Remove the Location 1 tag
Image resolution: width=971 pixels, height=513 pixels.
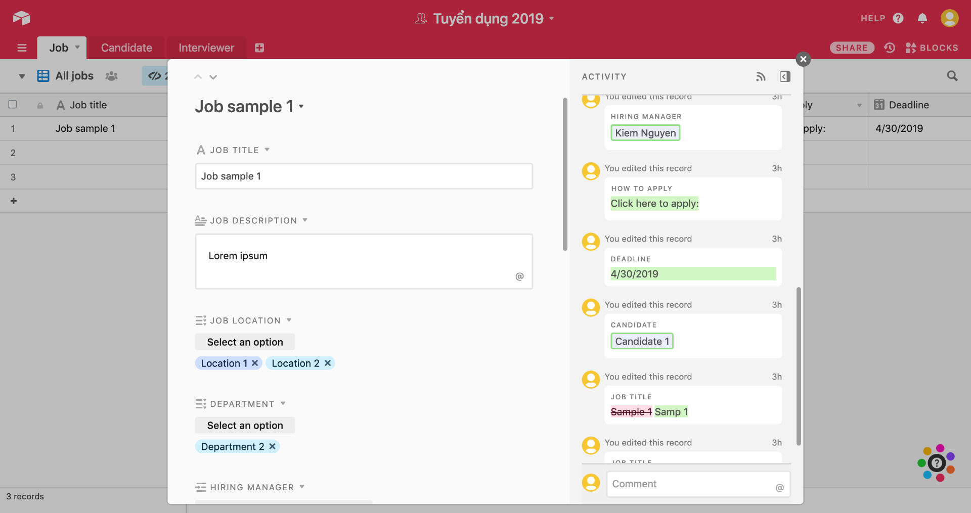pyautogui.click(x=255, y=363)
